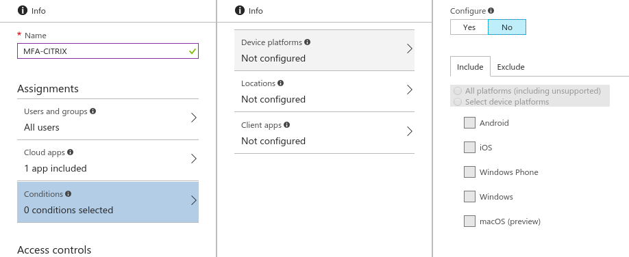
Task: Expand Cloud apps chevron
Action: point(194,159)
